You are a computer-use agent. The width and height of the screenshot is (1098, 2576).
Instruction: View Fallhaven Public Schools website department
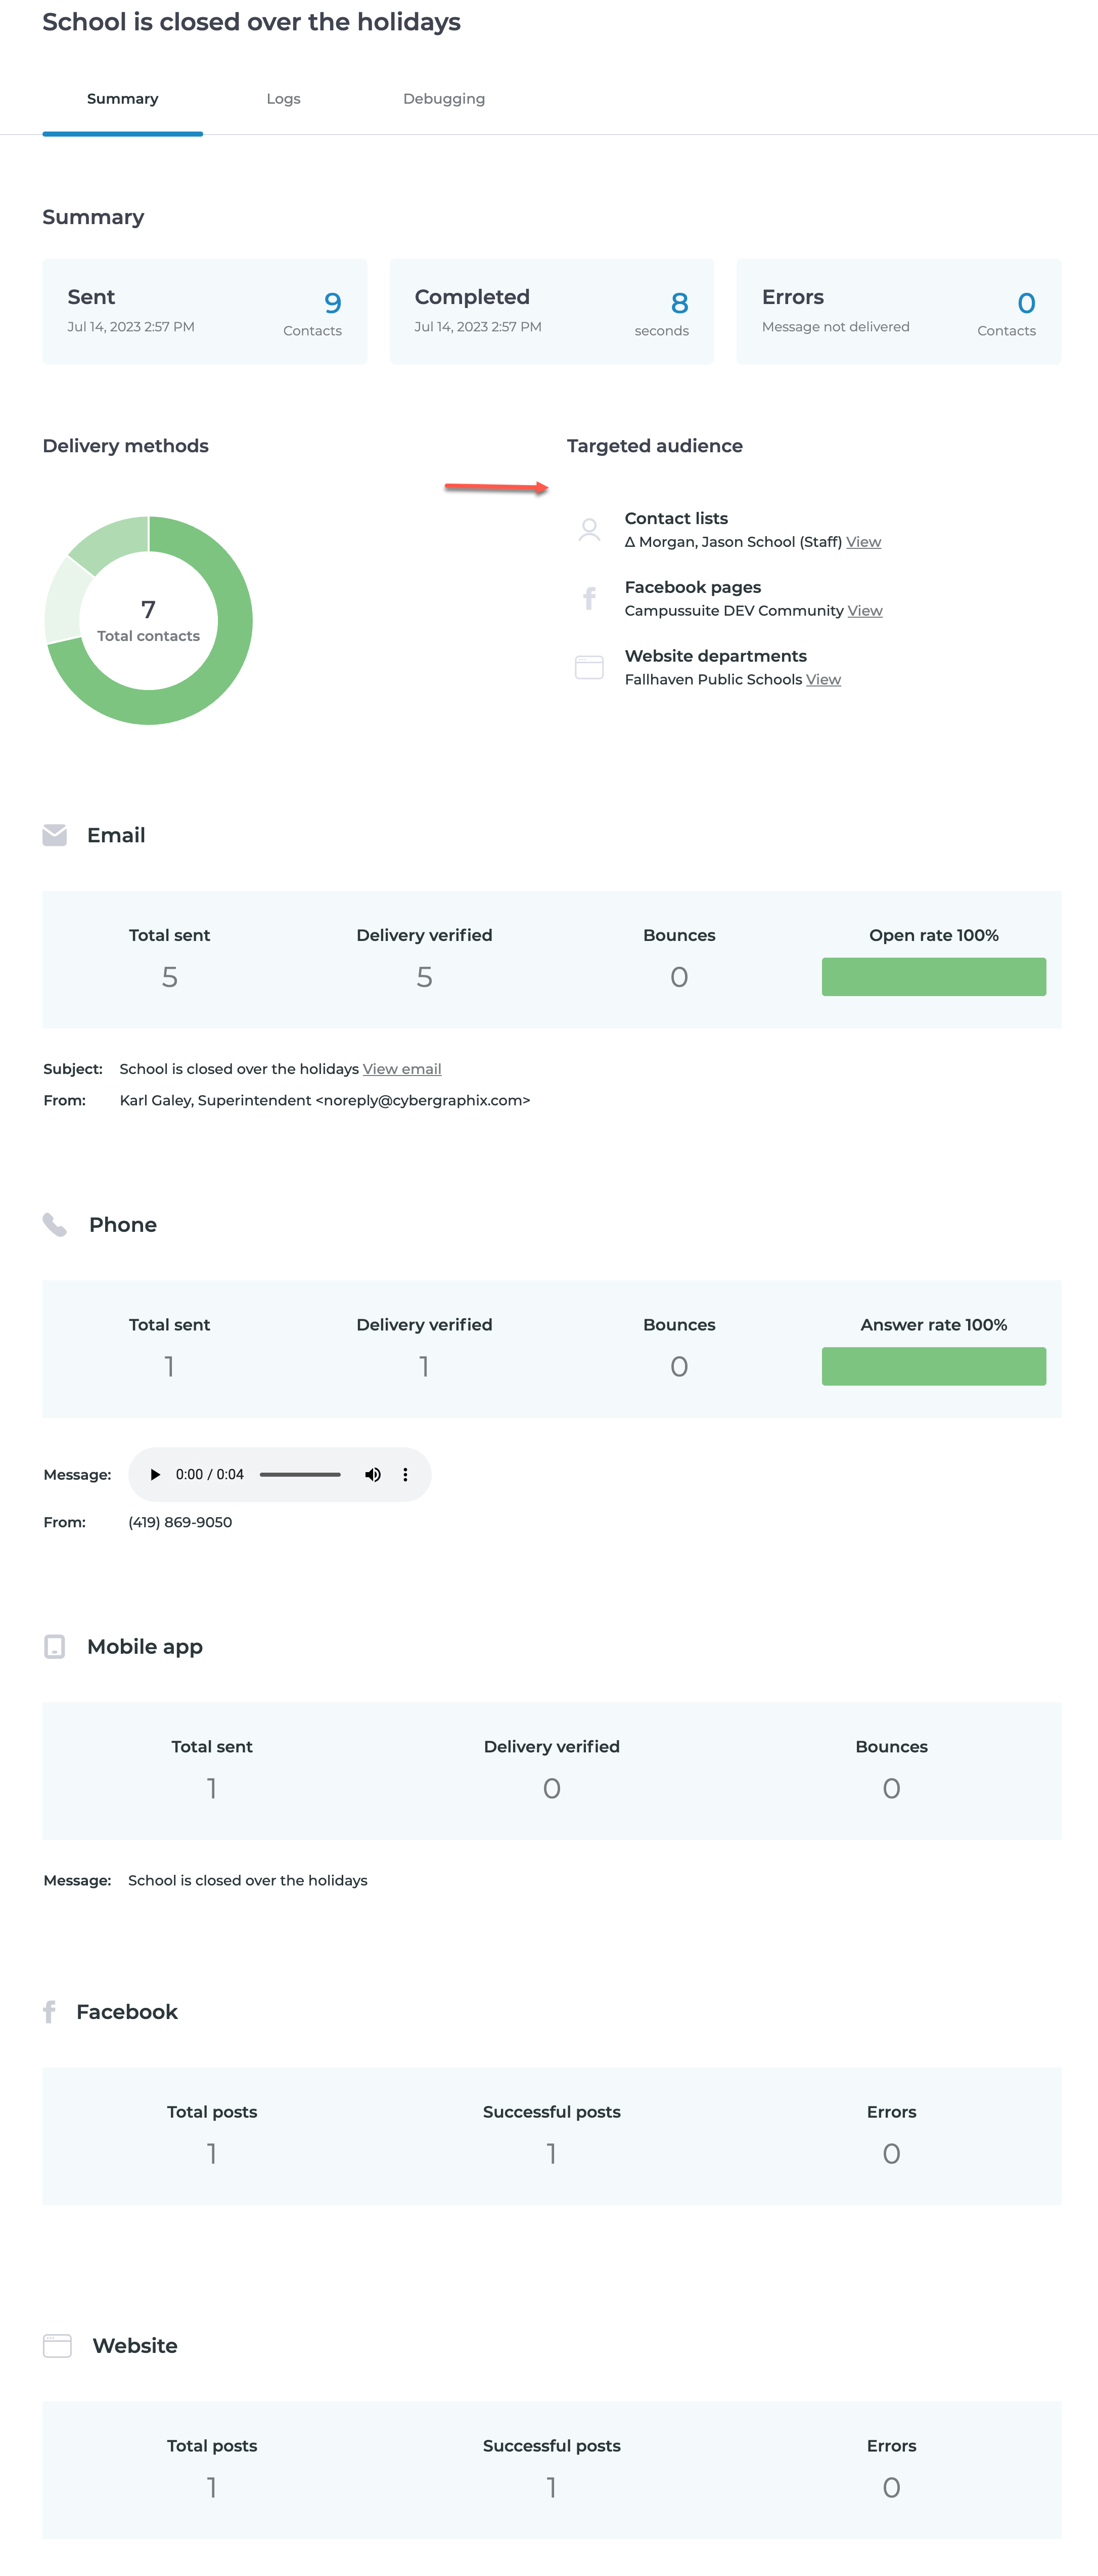(x=823, y=680)
